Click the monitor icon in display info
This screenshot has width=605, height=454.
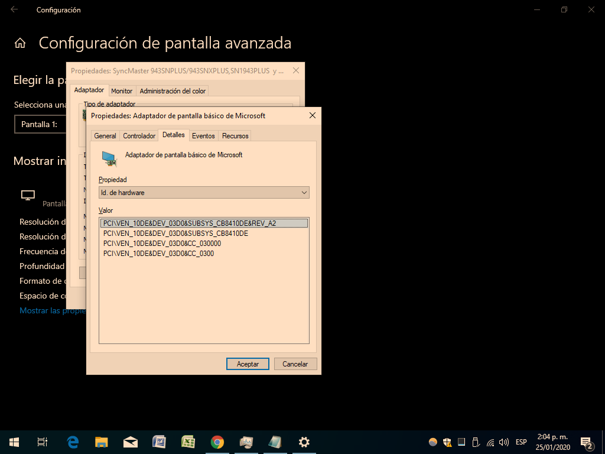[x=28, y=196]
